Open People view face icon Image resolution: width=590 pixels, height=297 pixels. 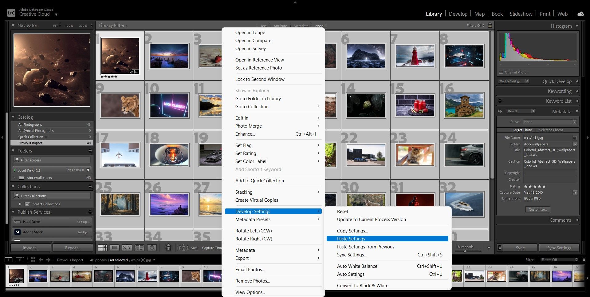(152, 248)
